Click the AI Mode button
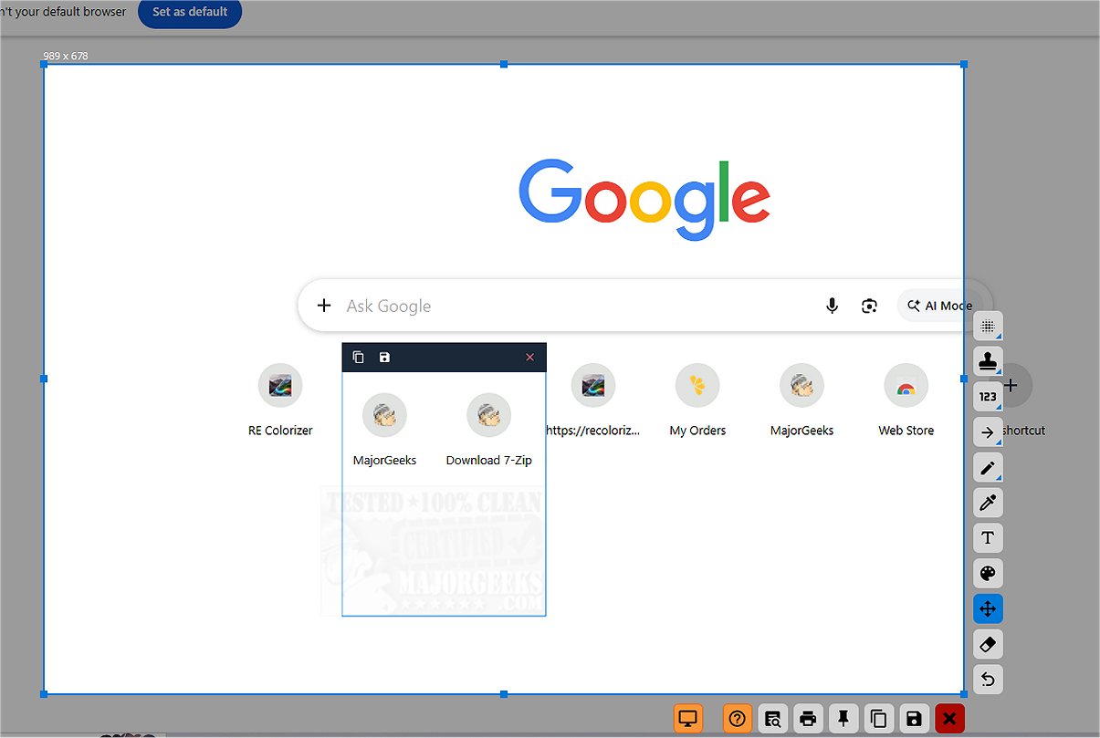The width and height of the screenshot is (1100, 738). [x=940, y=306]
